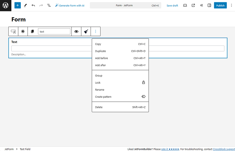Open the Crocoblock support link

[x=224, y=149]
